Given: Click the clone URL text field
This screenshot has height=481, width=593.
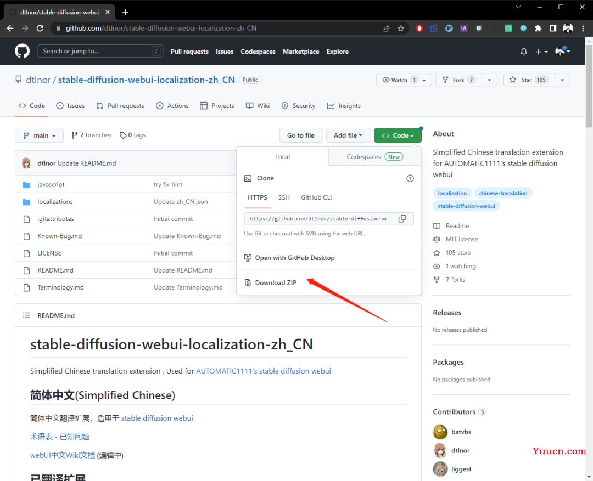Looking at the screenshot, I should click(x=318, y=219).
